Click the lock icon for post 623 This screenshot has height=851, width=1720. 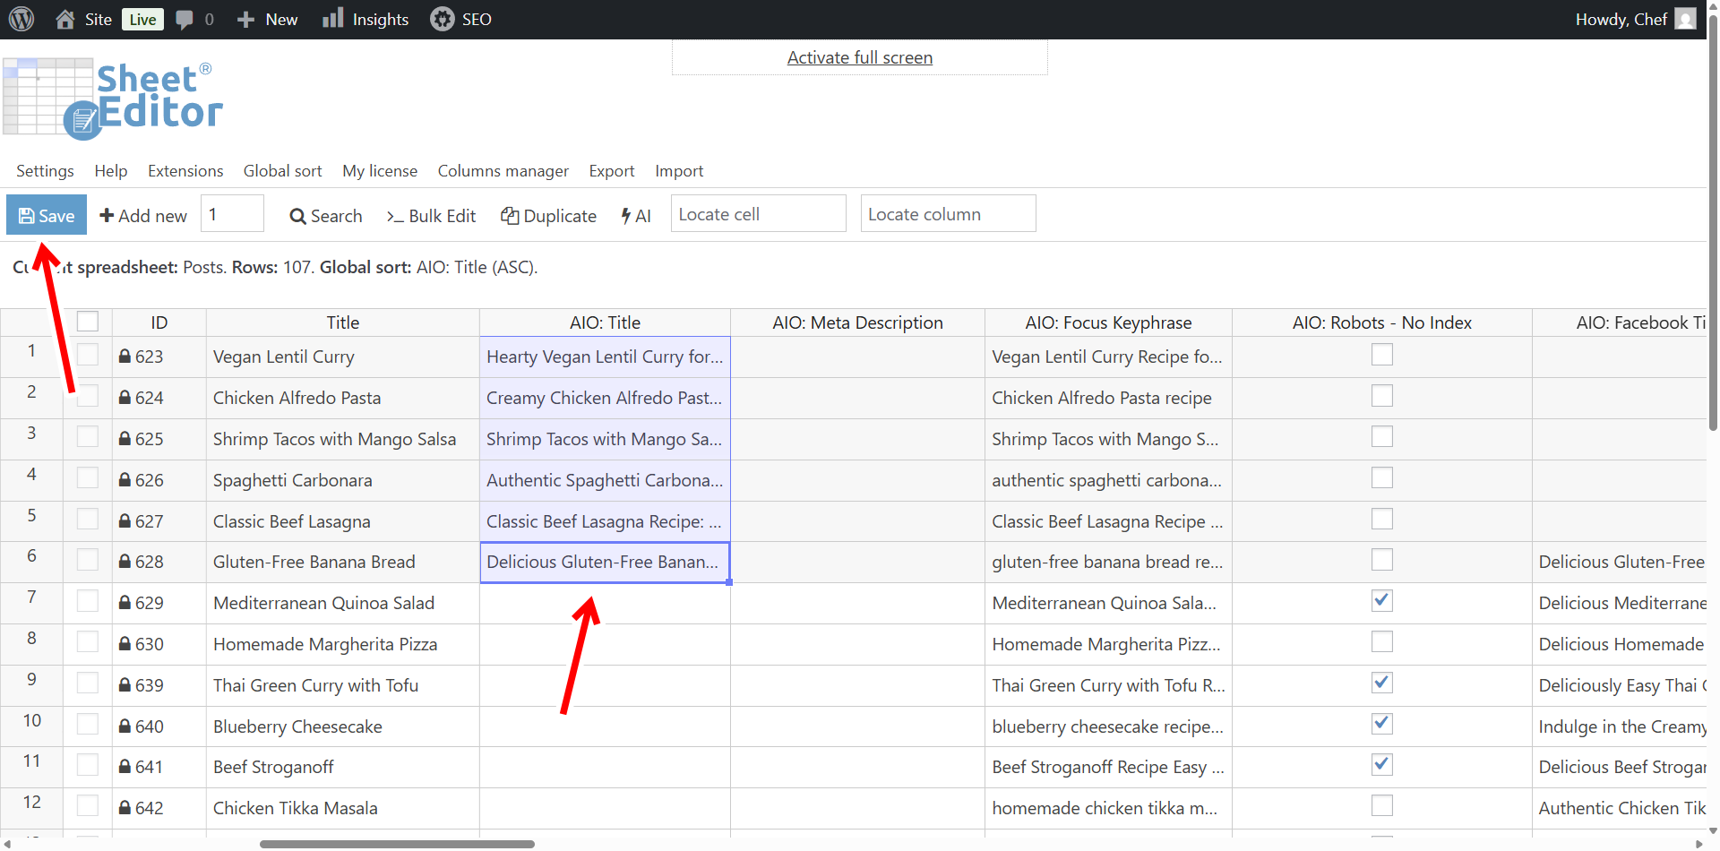(125, 357)
